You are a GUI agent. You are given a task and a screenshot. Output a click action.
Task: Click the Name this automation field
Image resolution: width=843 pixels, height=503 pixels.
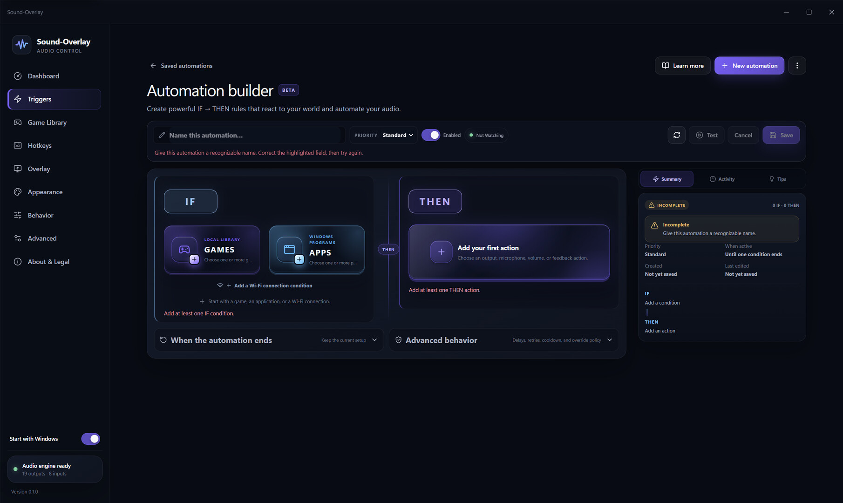point(250,135)
